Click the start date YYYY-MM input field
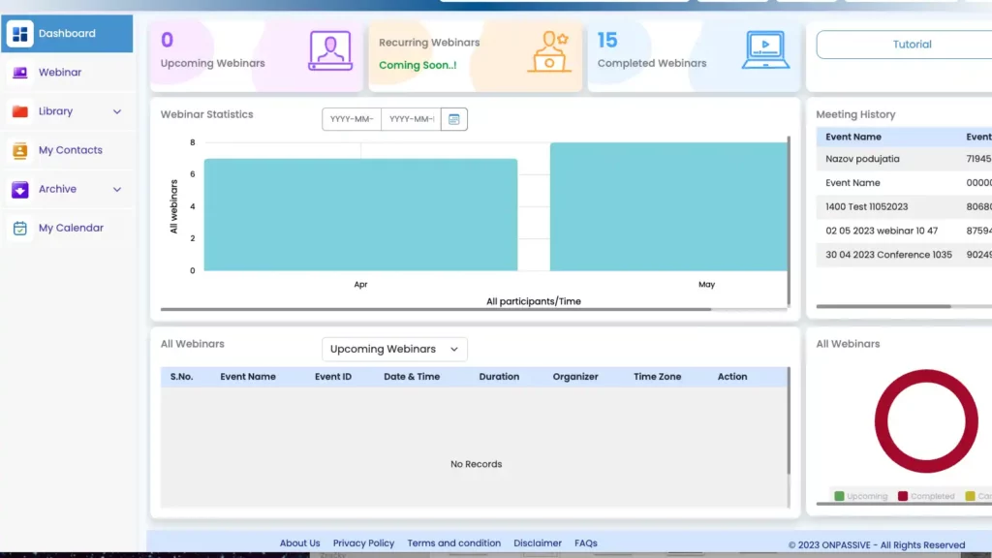 pyautogui.click(x=350, y=119)
